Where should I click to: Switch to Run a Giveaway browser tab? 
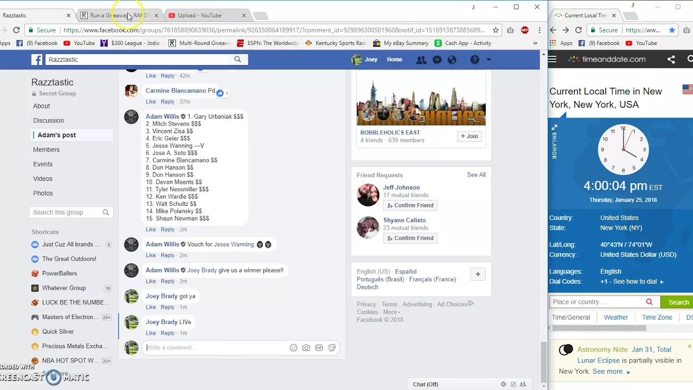click(x=120, y=15)
